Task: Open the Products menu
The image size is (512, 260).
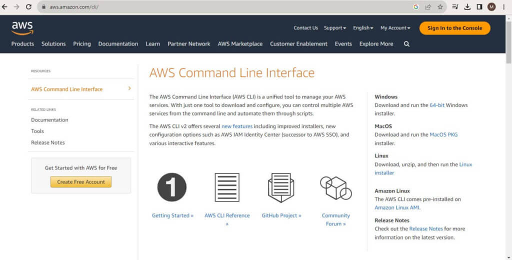Action: click(x=22, y=44)
